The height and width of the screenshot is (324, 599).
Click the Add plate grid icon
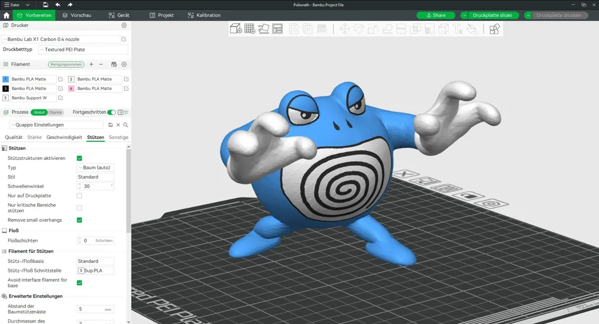click(249, 29)
